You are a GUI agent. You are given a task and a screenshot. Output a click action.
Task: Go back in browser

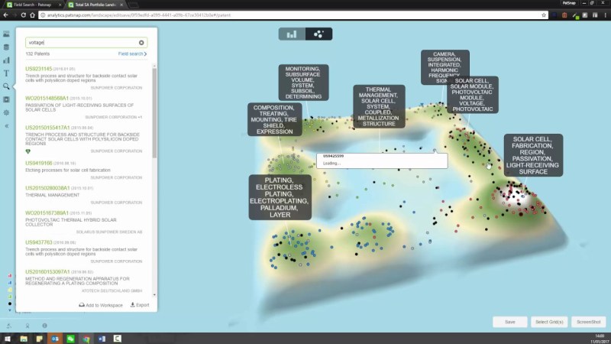[x=5, y=15]
